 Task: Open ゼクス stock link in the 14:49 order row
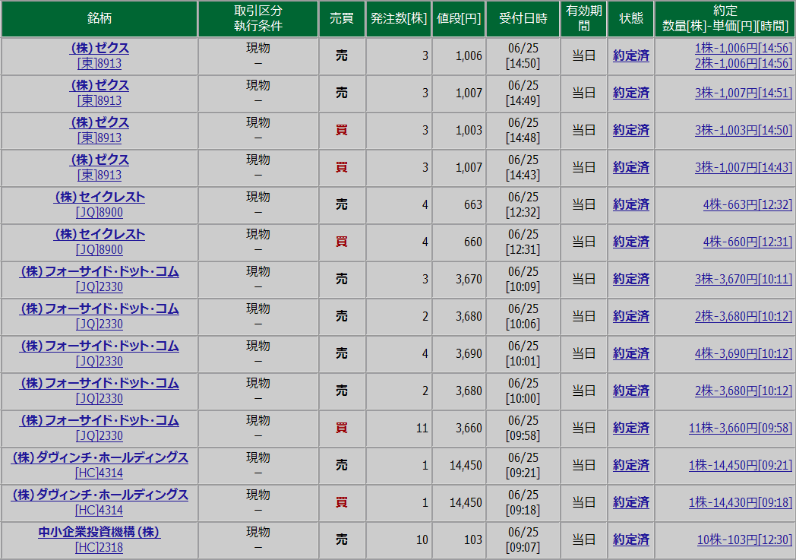pyautogui.click(x=99, y=85)
